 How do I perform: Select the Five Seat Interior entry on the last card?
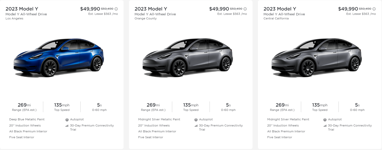tap(279, 137)
